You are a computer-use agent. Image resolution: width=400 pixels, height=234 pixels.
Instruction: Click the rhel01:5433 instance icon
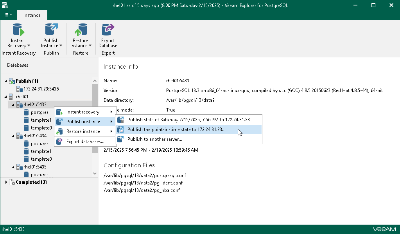pyautogui.click(x=20, y=105)
